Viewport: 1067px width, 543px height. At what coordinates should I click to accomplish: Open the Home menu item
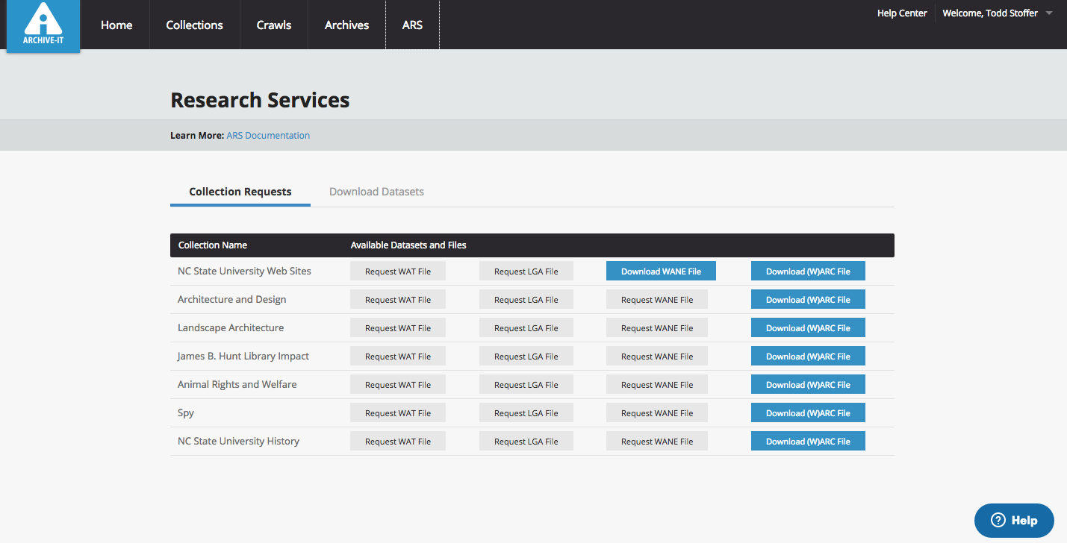[x=116, y=25]
